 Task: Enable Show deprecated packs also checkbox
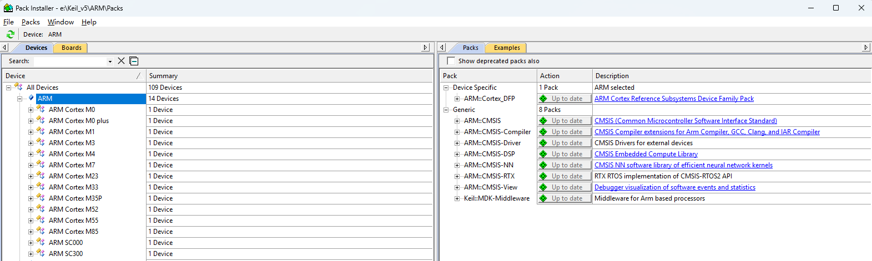pyautogui.click(x=451, y=61)
